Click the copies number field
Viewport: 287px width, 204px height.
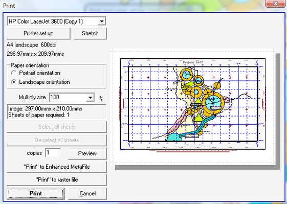[53, 153]
